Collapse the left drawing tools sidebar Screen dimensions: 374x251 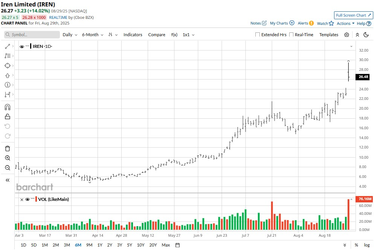pos(8,180)
